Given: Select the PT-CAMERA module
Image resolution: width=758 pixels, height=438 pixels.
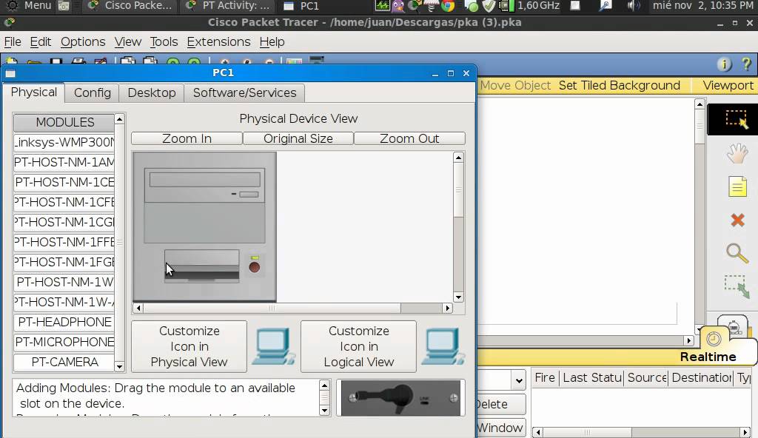Looking at the screenshot, I should pyautogui.click(x=64, y=362).
